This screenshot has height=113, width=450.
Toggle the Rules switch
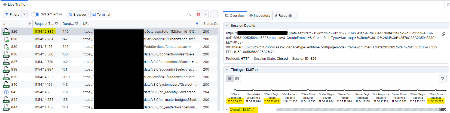coord(292,16)
